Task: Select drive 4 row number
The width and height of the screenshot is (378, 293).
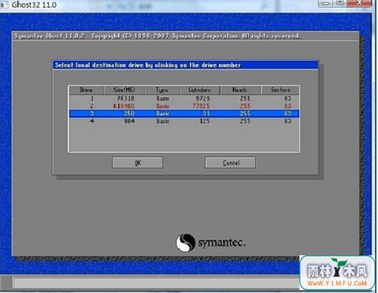Action: tap(92, 121)
